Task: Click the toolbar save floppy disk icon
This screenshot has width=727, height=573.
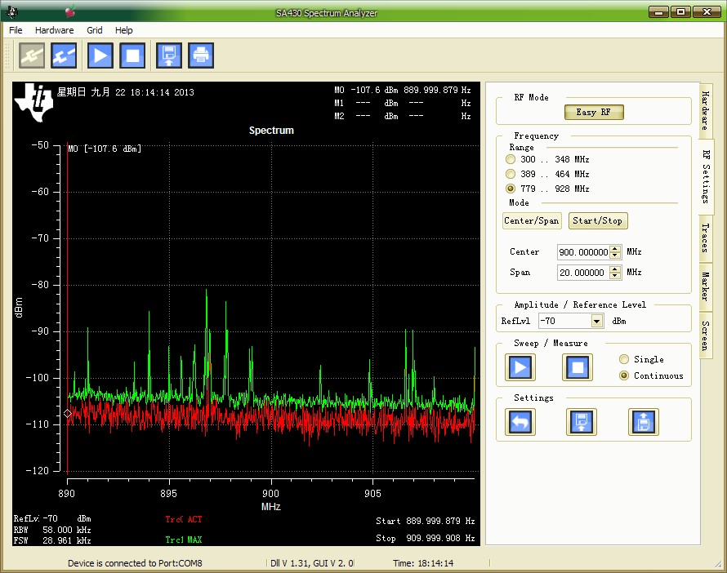Action: click(x=168, y=56)
